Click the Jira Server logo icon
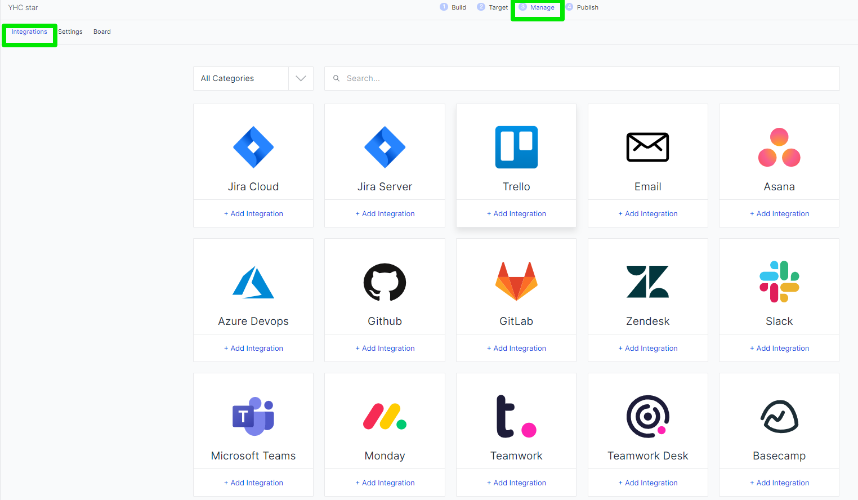Screen dimensions: 858x500 click(385, 147)
